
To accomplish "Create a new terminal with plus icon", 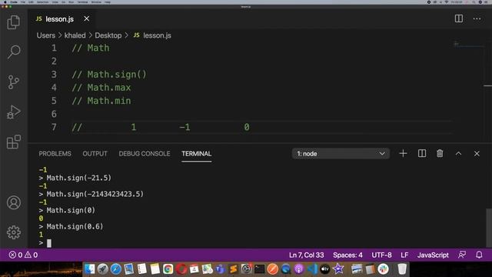I will [403, 154].
